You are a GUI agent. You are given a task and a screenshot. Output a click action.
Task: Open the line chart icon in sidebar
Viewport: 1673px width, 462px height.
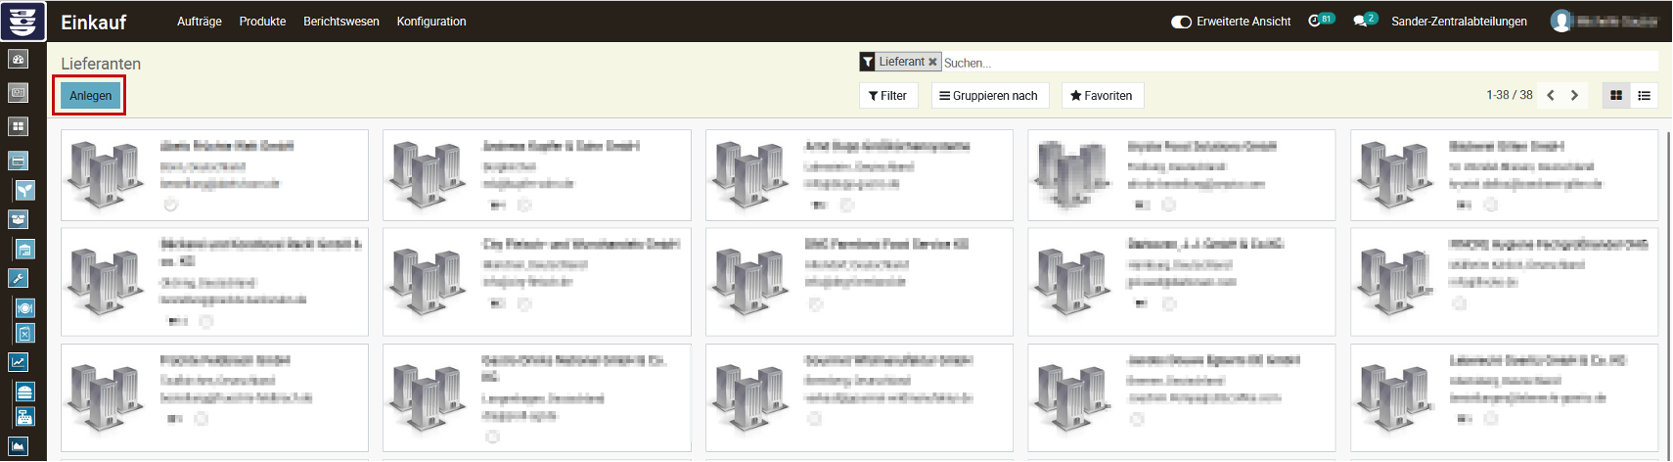(x=18, y=362)
